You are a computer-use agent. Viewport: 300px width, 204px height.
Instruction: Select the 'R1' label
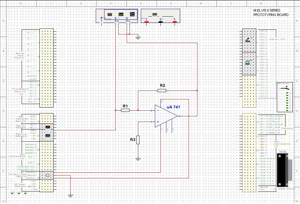coord(125,106)
